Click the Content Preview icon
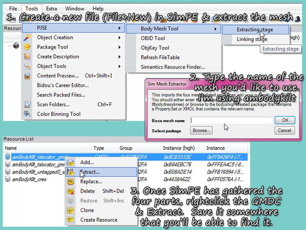This screenshot has height=230, width=306. (27, 76)
